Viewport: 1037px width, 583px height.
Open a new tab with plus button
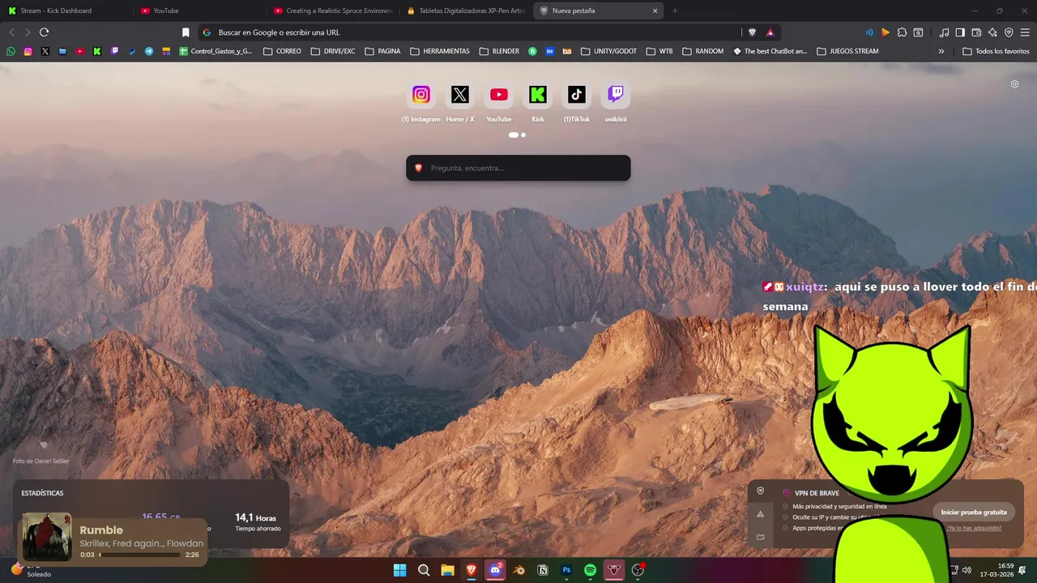(x=675, y=11)
